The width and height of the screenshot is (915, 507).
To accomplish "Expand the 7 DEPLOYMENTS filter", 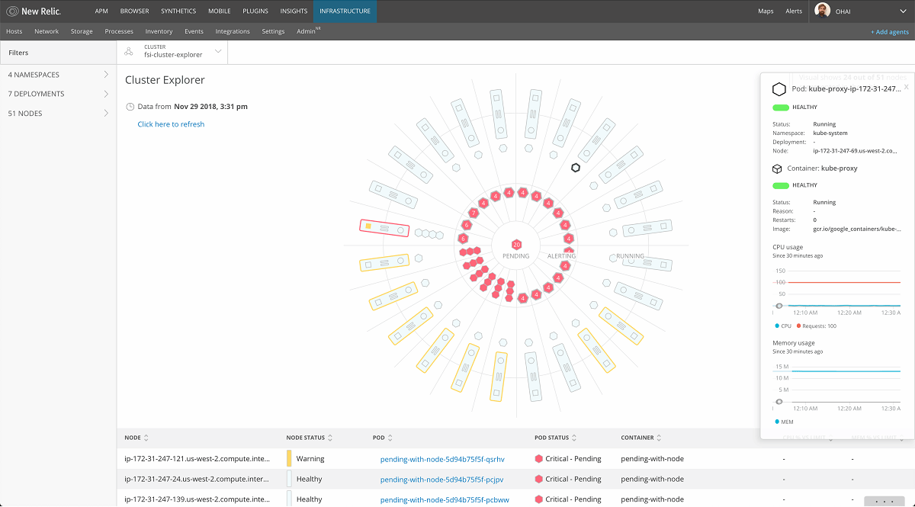I will [x=58, y=94].
